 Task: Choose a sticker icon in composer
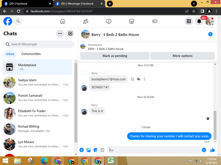coord(95,150)
